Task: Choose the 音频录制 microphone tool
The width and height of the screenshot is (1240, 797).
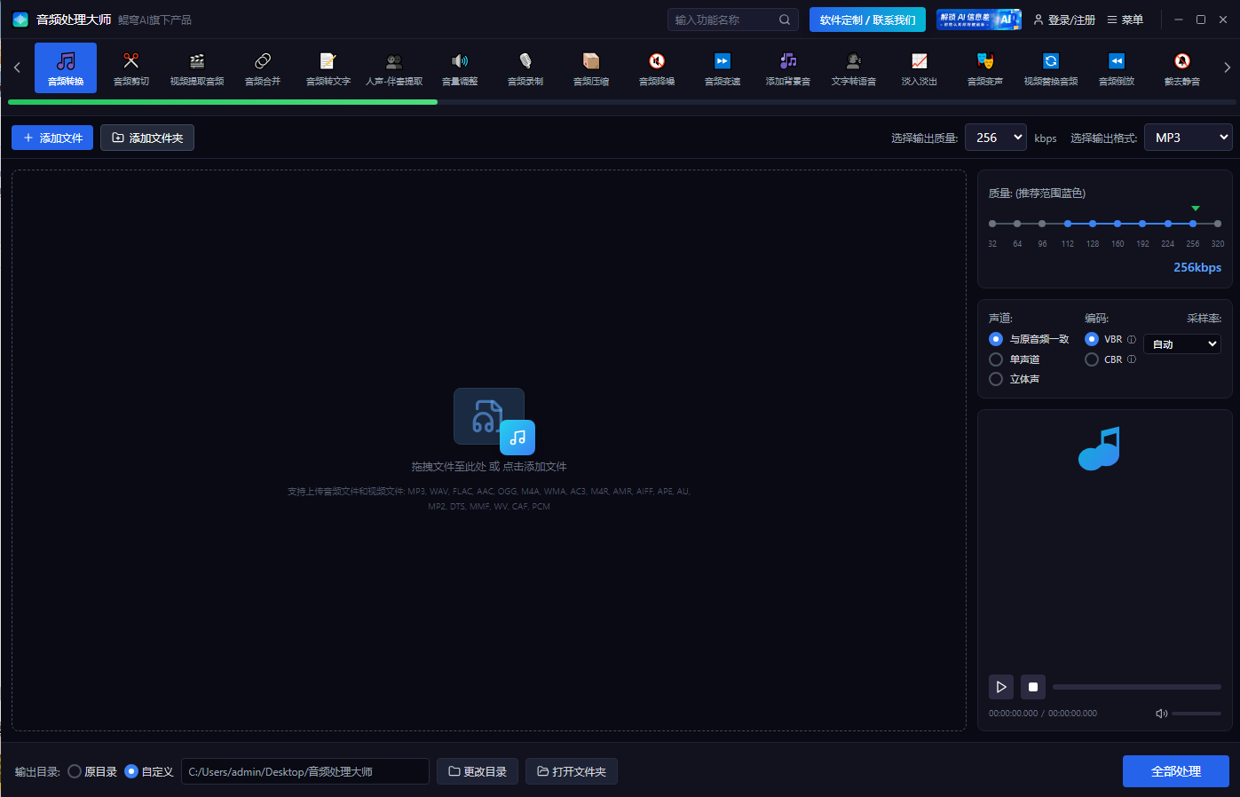Action: (x=525, y=67)
